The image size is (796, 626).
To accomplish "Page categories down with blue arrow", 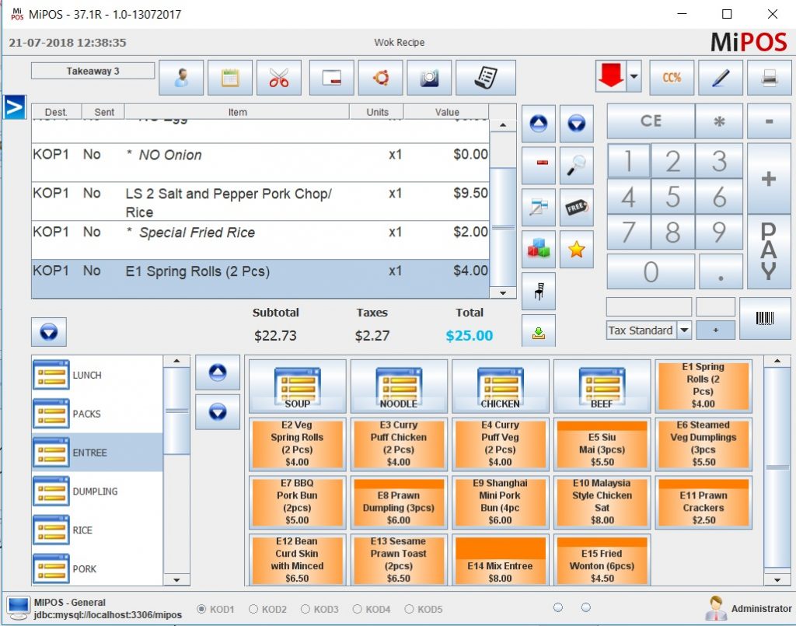I will [x=218, y=411].
